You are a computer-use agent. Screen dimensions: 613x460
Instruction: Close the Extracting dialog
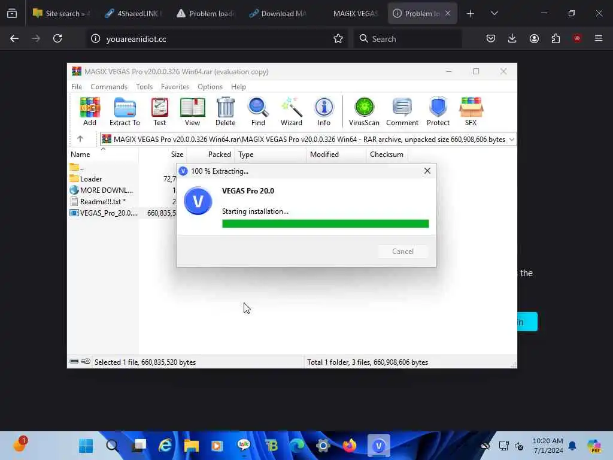427,171
